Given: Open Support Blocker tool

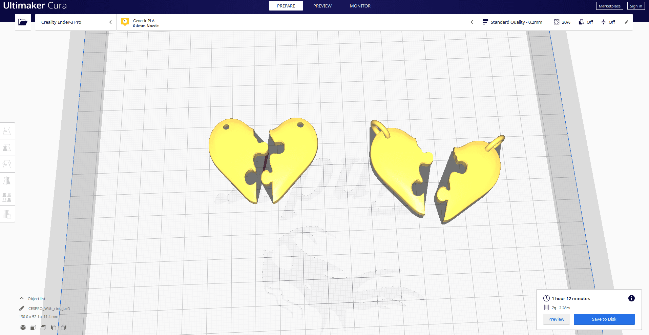Looking at the screenshot, I should pyautogui.click(x=7, y=214).
